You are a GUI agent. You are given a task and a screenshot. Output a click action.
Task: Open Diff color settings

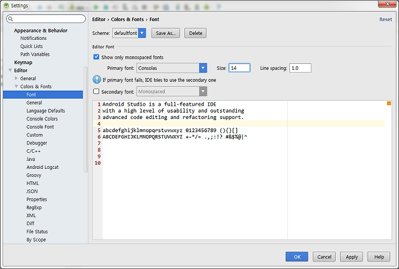[30, 224]
